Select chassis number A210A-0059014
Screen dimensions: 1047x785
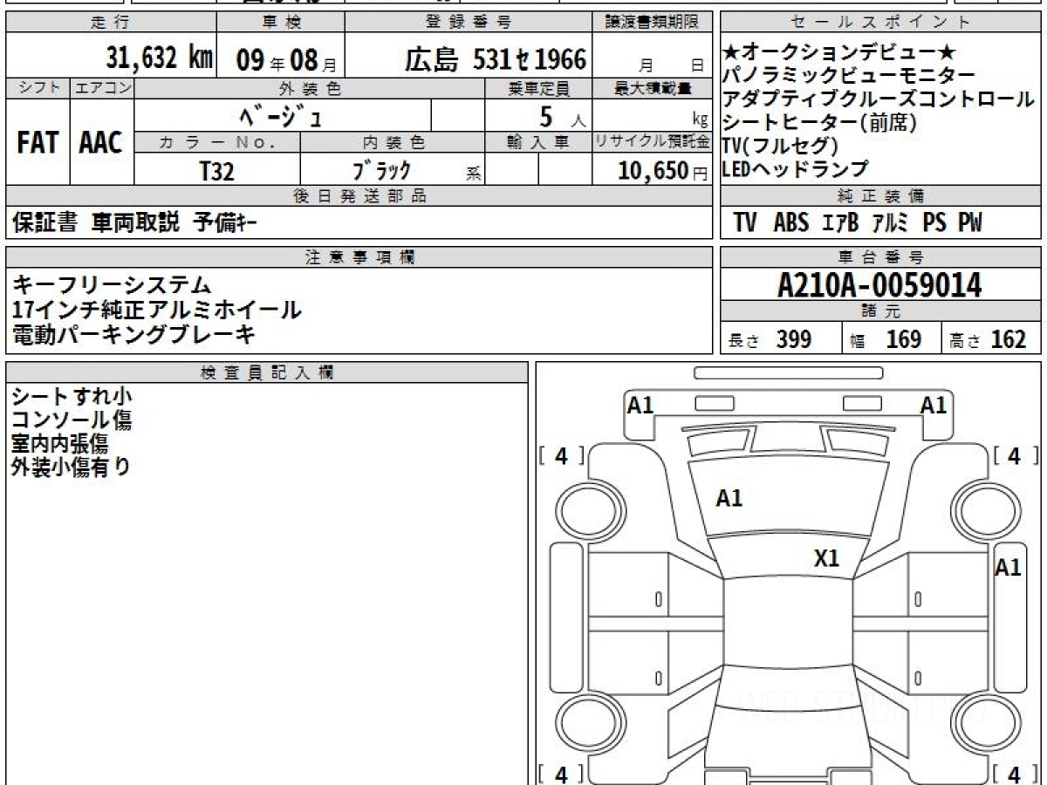point(879,284)
